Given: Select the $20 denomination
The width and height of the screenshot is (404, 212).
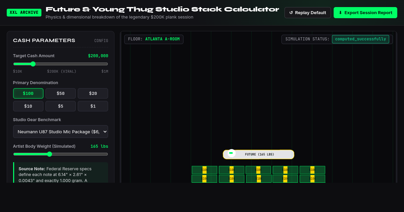Looking at the screenshot, I should point(93,93).
